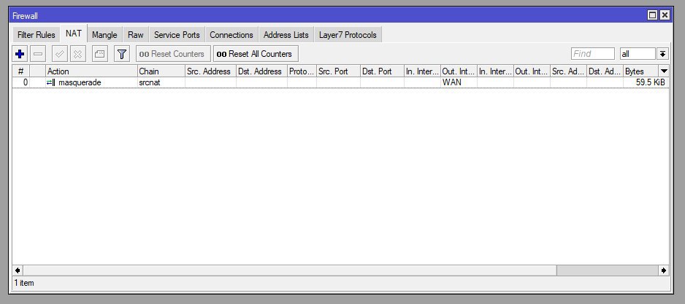The width and height of the screenshot is (685, 304).
Task: Disable rule with the X icon
Action: (x=77, y=54)
